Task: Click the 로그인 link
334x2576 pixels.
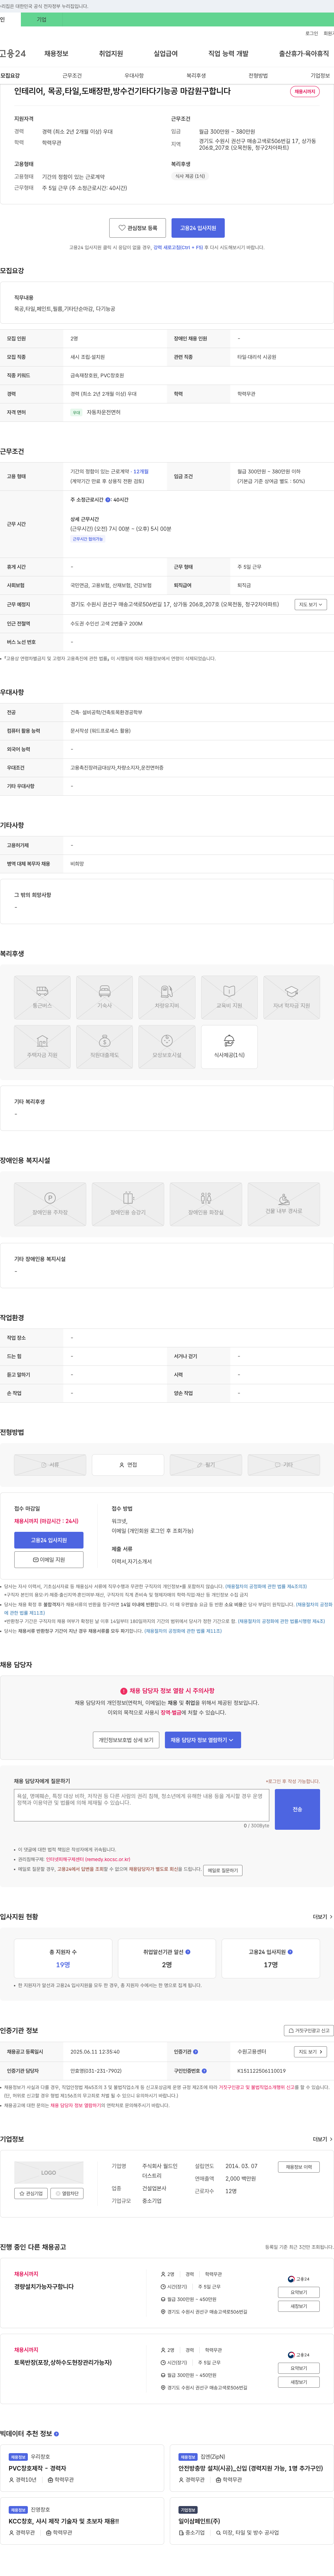Action: 312,33
